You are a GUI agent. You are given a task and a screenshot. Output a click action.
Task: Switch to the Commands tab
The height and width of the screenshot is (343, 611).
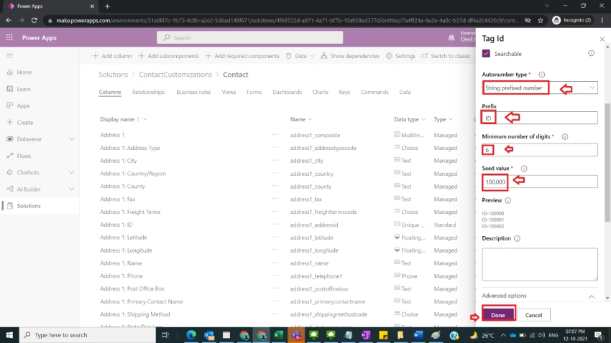pos(375,92)
